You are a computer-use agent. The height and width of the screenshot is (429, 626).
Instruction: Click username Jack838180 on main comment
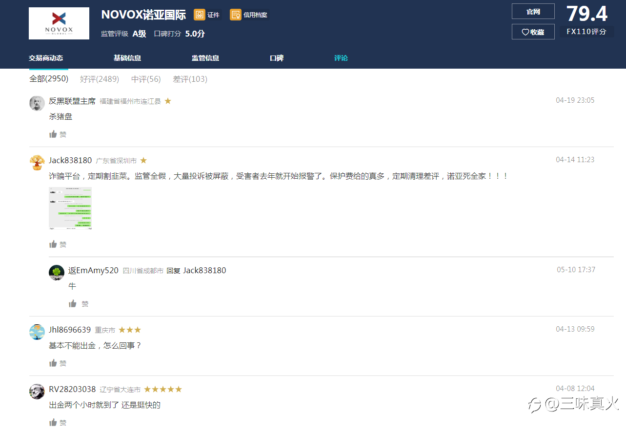pos(70,161)
